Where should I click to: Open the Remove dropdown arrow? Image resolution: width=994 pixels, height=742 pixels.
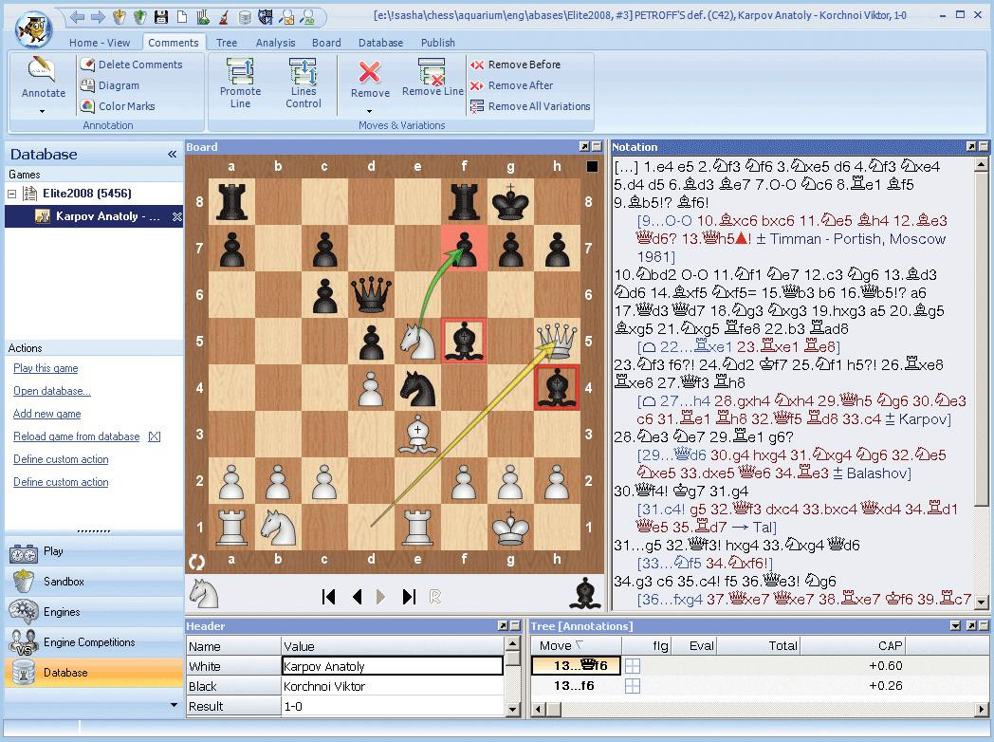click(370, 112)
